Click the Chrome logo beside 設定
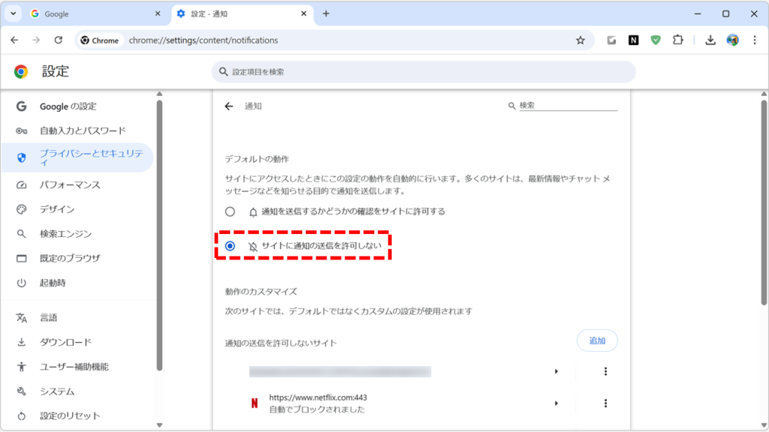This screenshot has width=769, height=432. (20, 71)
